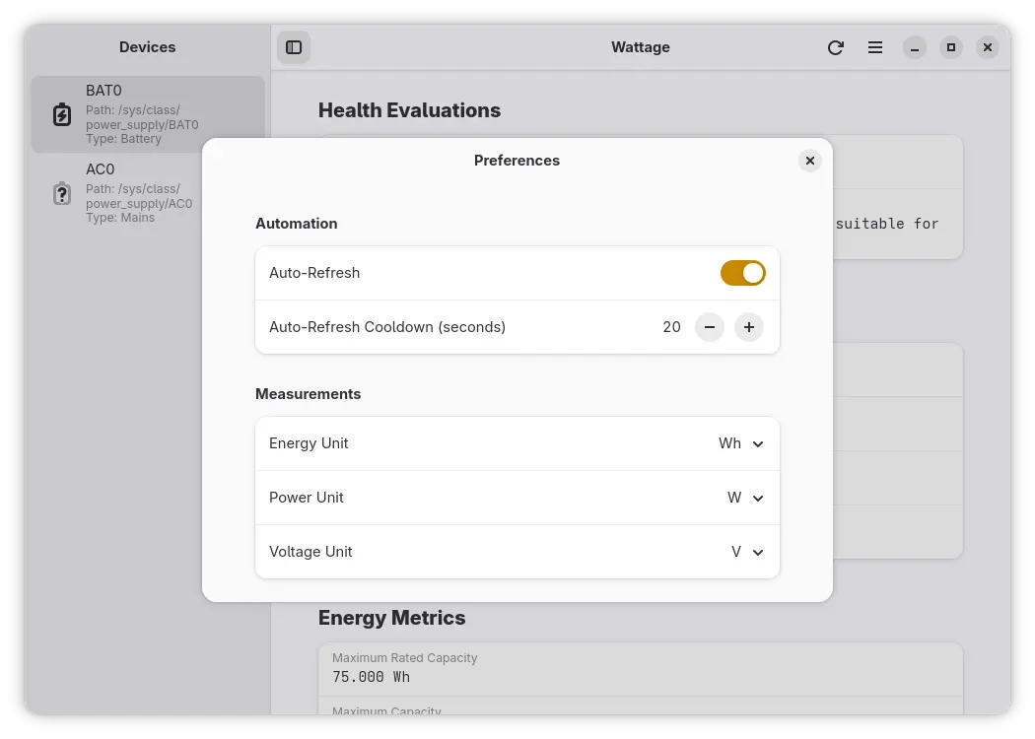Open the Power Unit dropdown

click(x=745, y=498)
